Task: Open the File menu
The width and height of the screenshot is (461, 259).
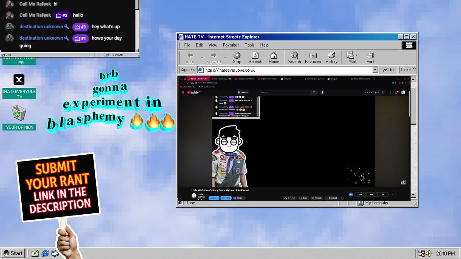Action: point(187,45)
